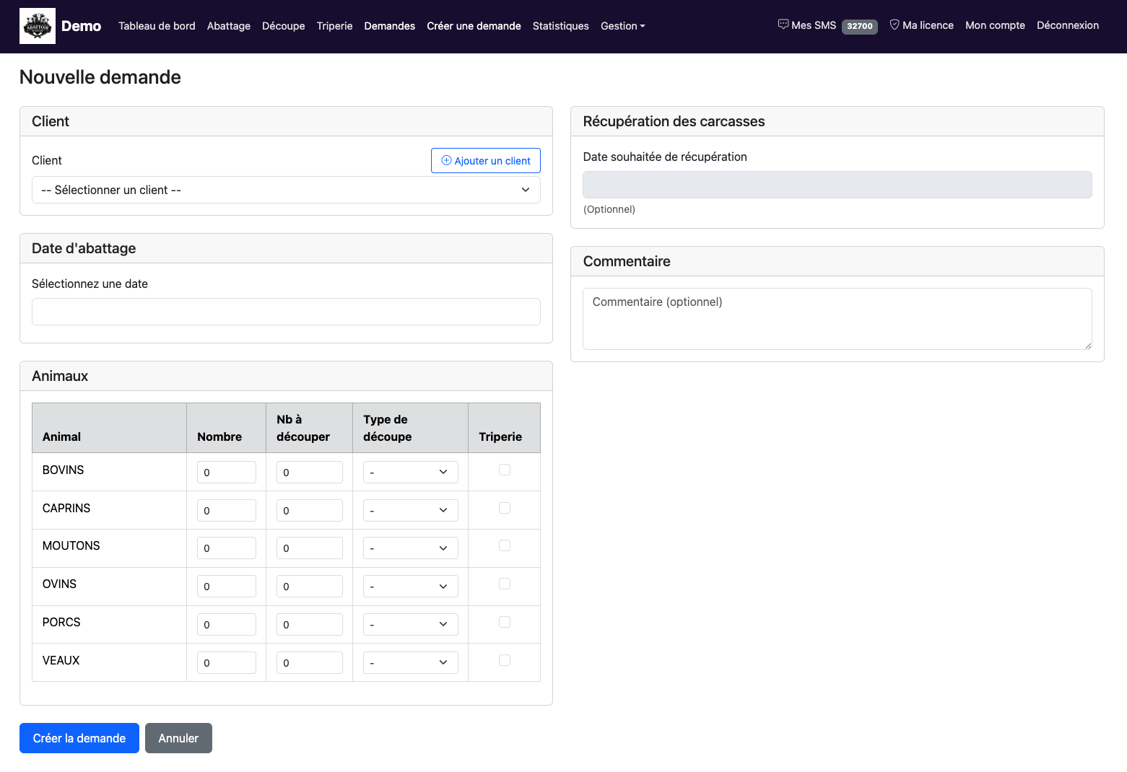Click Nombre field for MOUTONS
The image size is (1127, 772).
coord(227,548)
